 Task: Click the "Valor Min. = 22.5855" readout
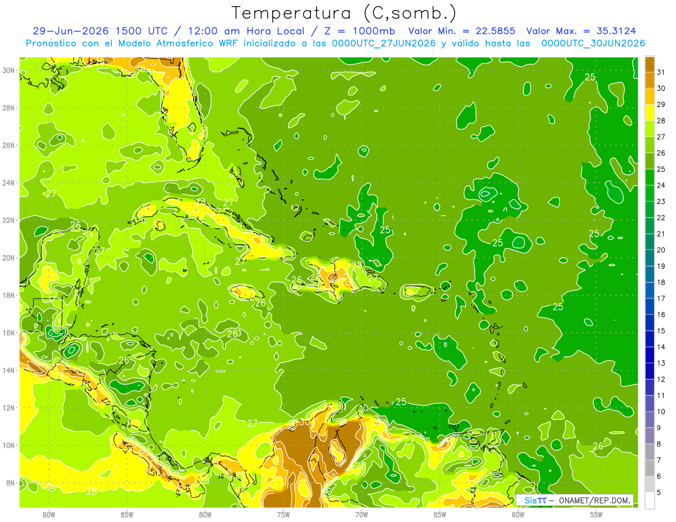coord(461,31)
